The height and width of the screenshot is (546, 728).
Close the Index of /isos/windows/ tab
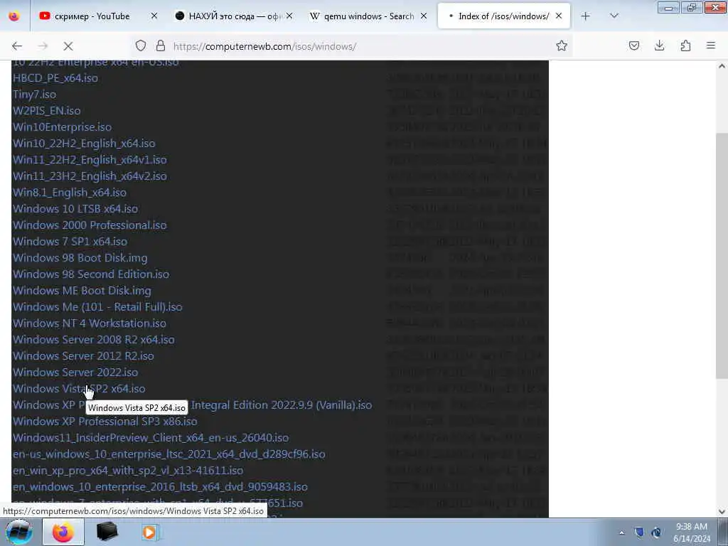(x=559, y=16)
